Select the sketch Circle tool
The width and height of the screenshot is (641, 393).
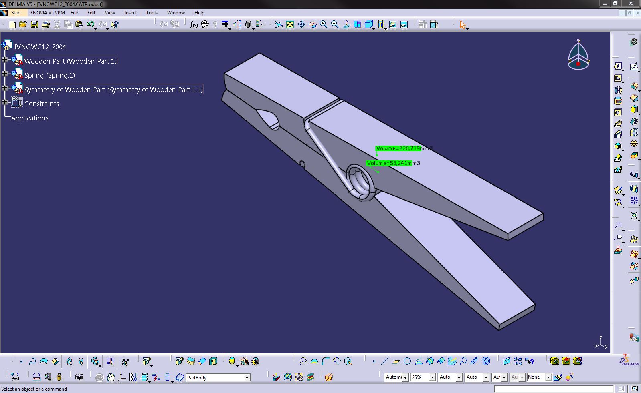(x=407, y=361)
